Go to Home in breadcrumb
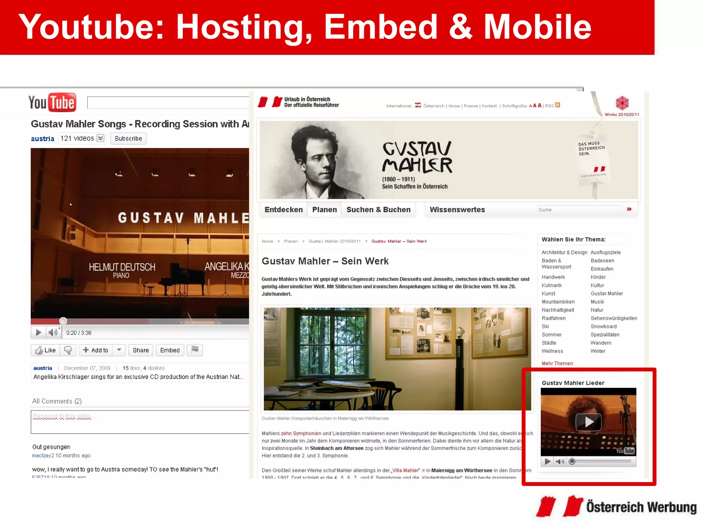Viewport: 709px width, 532px height. click(x=267, y=241)
